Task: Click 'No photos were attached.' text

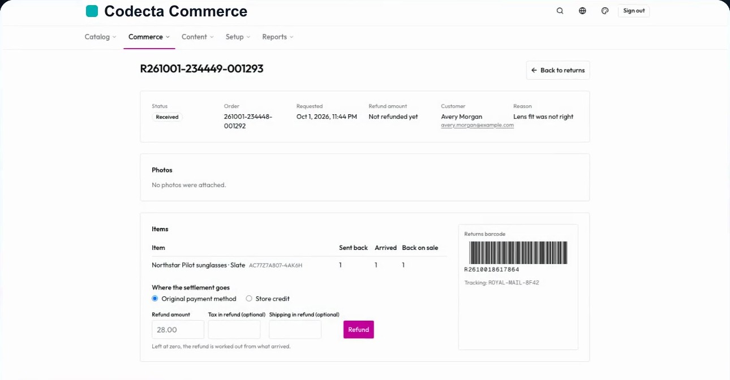Action: click(x=188, y=185)
